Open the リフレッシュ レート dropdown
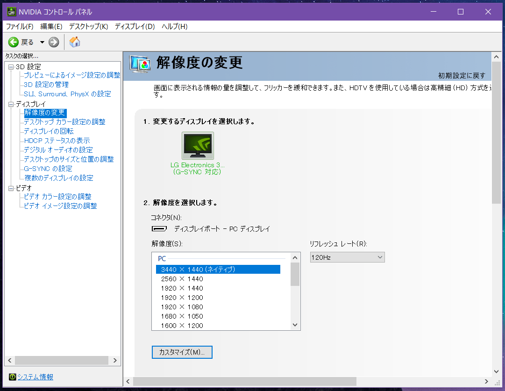This screenshot has width=505, height=391. [x=347, y=257]
